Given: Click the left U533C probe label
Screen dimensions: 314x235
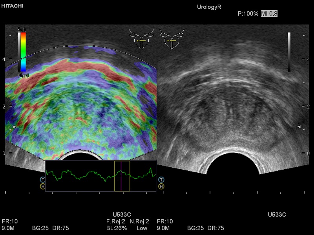Looking at the screenshot, I should (x=122, y=215).
